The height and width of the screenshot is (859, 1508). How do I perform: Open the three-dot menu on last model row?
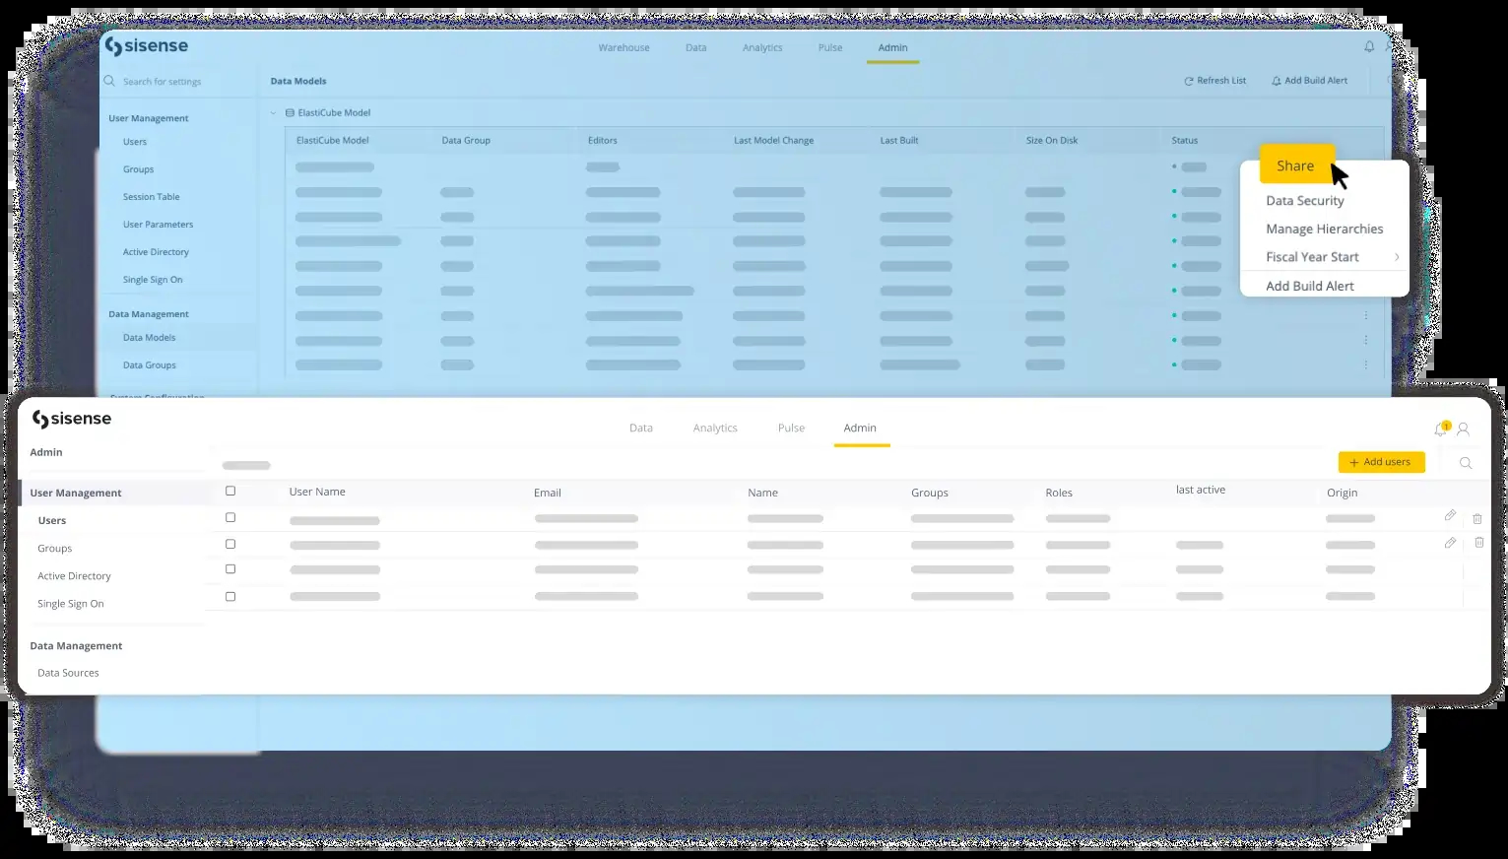(1366, 364)
